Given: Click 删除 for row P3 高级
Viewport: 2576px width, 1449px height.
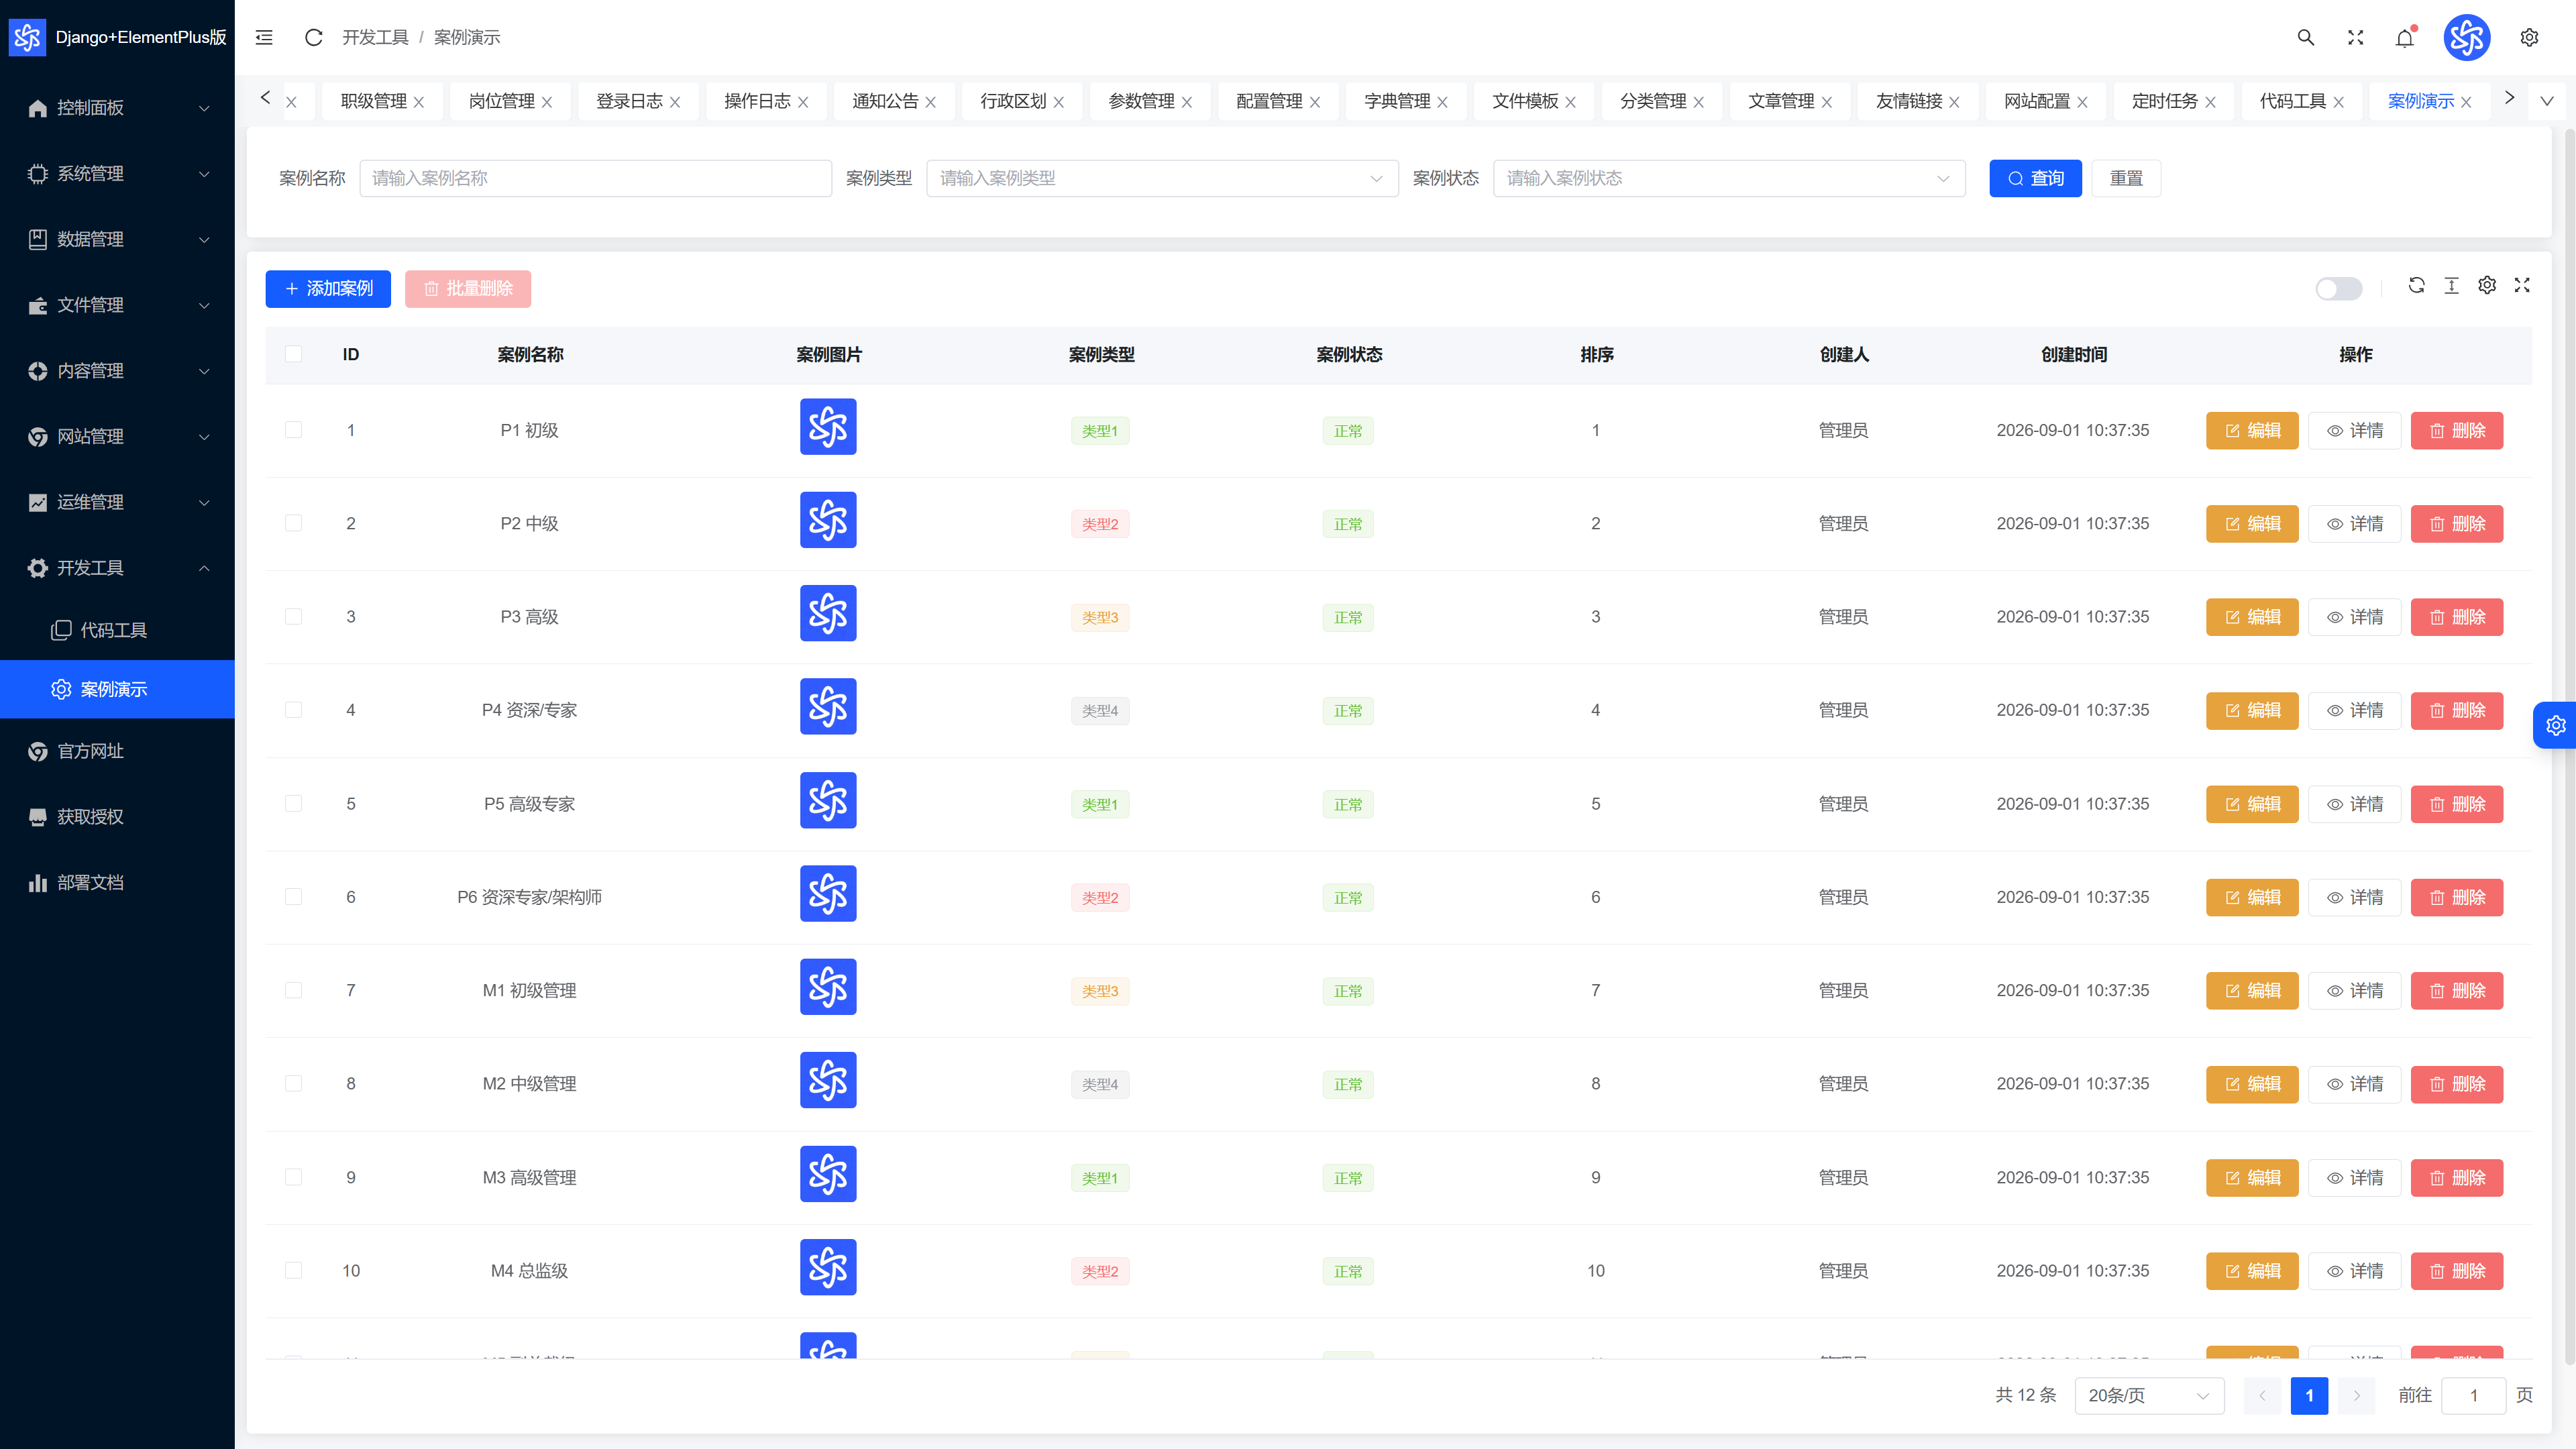Looking at the screenshot, I should [2456, 617].
